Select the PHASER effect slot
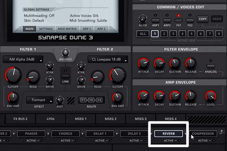Image resolution: width=227 pixels, height=151 pixels. pyautogui.click(x=31, y=134)
